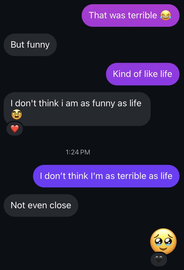Click the word 'think' in the gray message

click(x=49, y=103)
